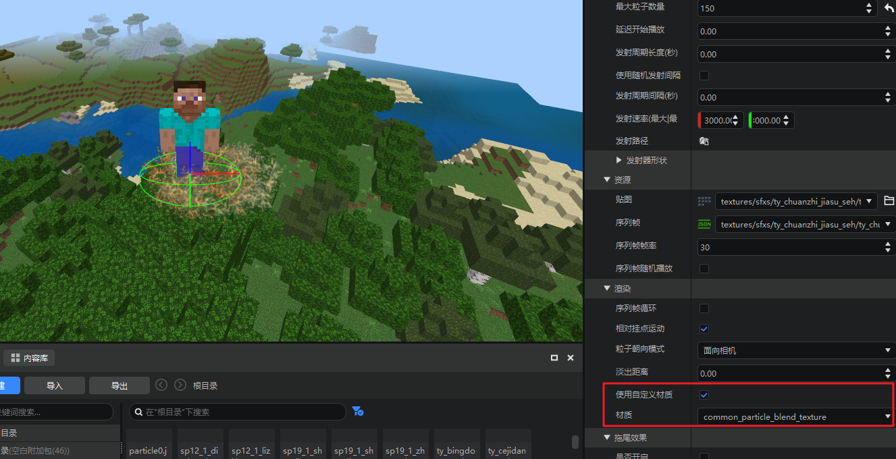
Task: Click the red-marked 发射速率 max value field
Action: (720, 120)
